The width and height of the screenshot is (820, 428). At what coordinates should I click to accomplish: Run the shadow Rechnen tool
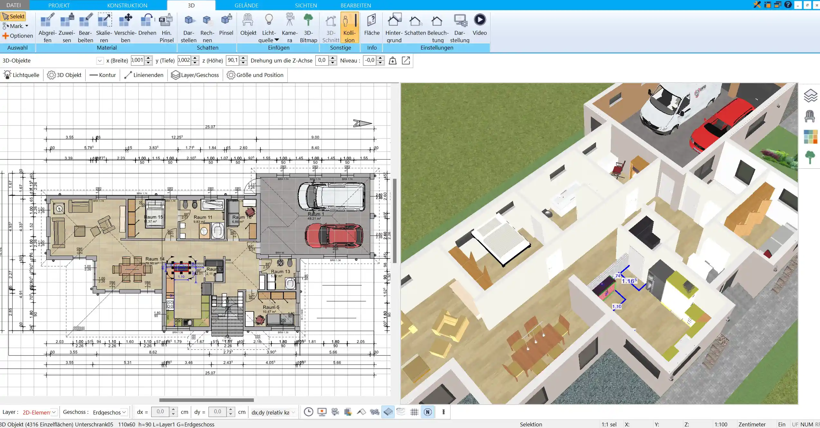[207, 28]
